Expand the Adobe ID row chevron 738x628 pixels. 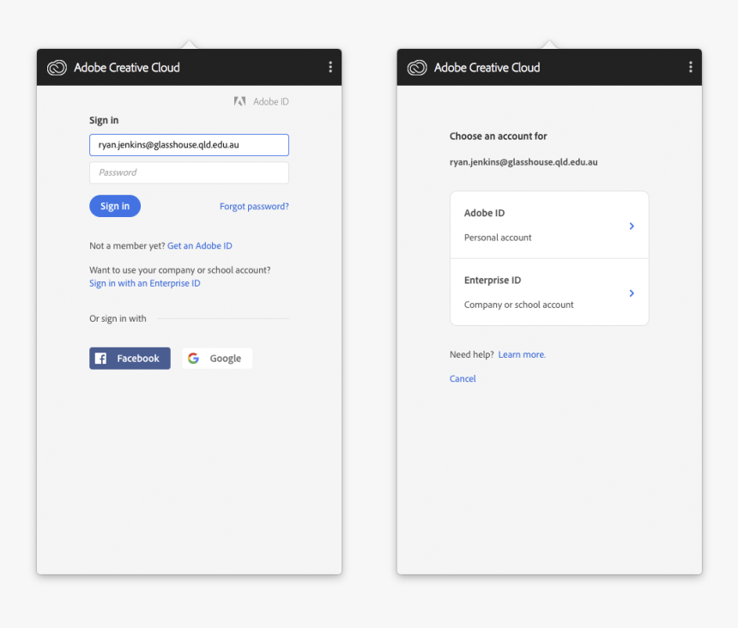tap(632, 226)
